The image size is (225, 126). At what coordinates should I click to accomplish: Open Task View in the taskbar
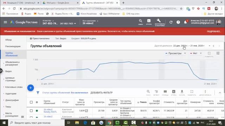point(69,123)
